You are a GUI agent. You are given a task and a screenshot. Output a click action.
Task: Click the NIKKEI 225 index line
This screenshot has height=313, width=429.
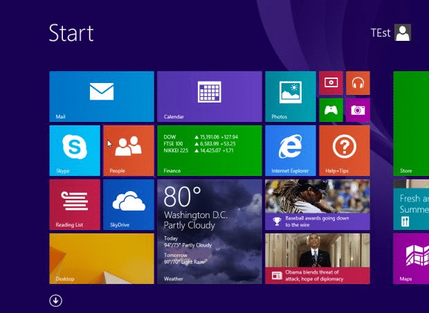[199, 150]
